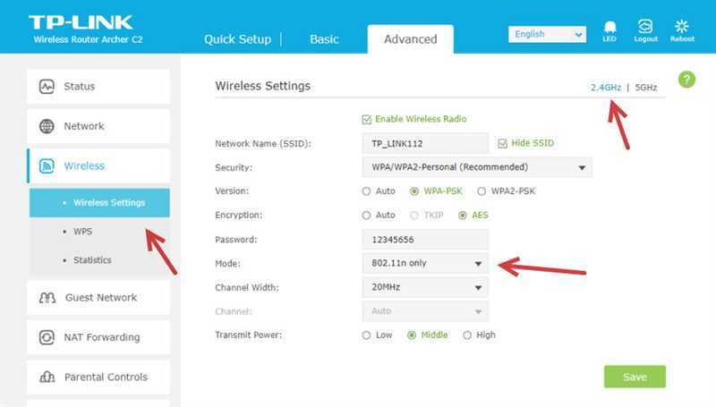716x407 pixels.
Task: Open the Channel Width 20MHz dropdown
Action: 425,287
